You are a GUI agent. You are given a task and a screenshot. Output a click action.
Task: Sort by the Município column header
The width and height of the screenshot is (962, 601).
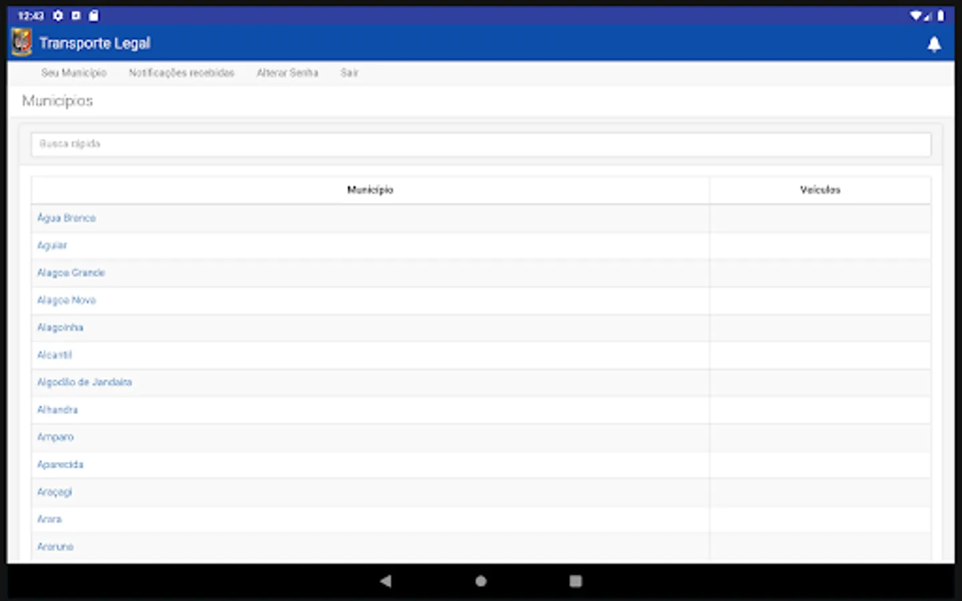(x=370, y=190)
